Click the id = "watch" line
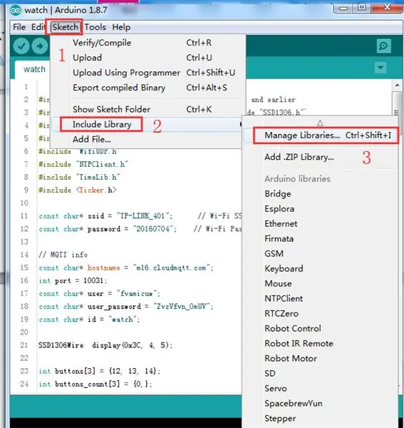This screenshot has width=404, height=428. coord(89,320)
